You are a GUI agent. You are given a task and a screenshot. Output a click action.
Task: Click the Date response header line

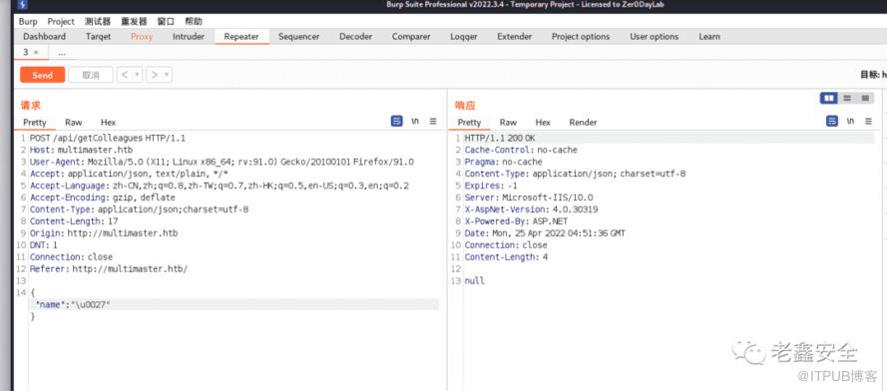tap(544, 233)
